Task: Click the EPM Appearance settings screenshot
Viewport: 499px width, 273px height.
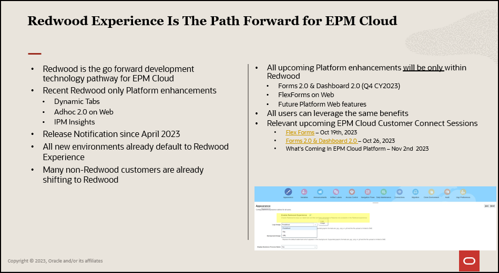Action: pos(375,218)
